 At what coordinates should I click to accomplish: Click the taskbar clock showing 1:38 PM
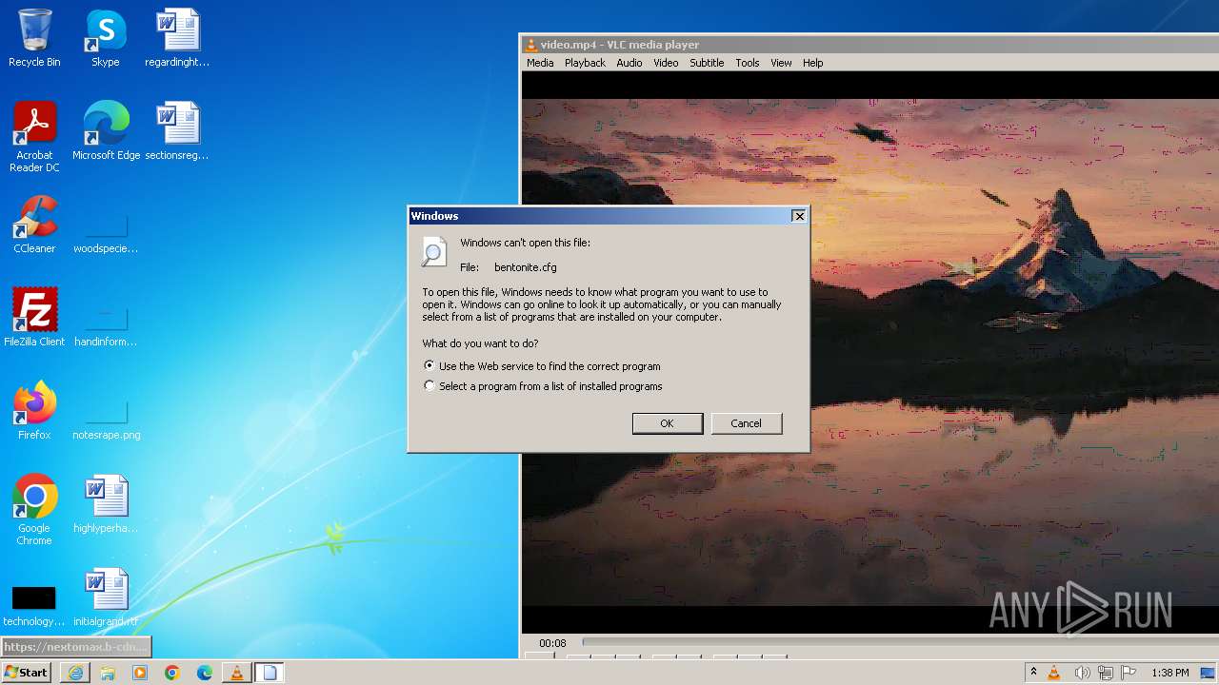(x=1169, y=673)
